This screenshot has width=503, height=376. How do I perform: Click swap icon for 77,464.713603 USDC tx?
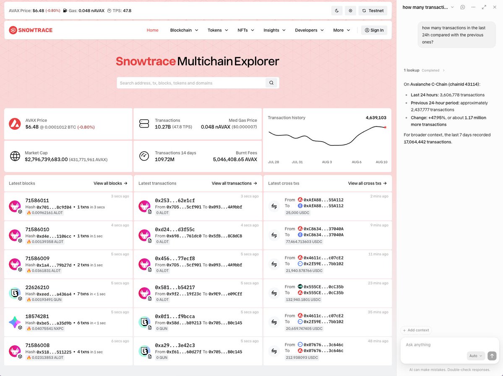[274, 235]
